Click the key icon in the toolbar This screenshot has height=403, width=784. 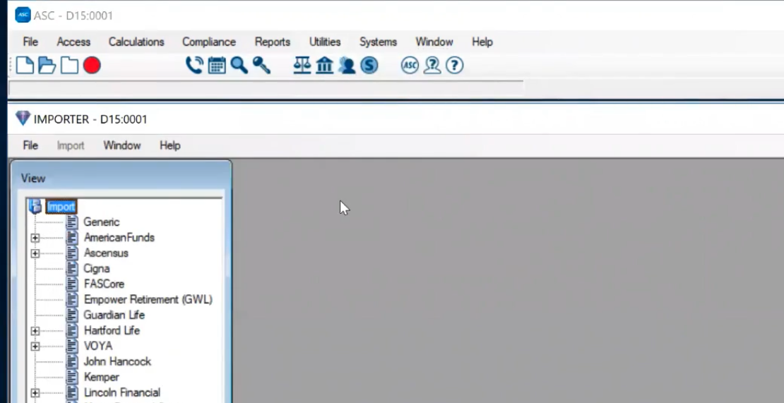tap(261, 66)
